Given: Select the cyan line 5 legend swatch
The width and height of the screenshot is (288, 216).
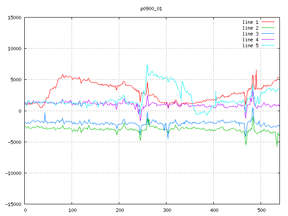Looking at the screenshot, I should [268, 45].
